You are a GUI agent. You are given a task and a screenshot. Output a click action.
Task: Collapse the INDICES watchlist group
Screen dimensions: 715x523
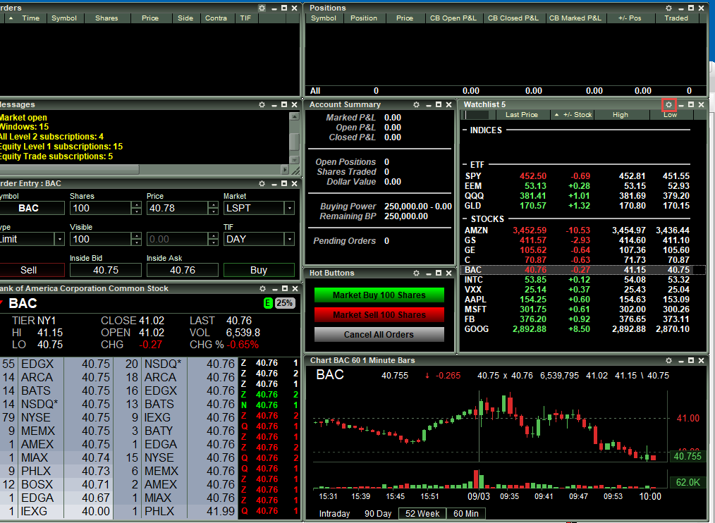[465, 130]
